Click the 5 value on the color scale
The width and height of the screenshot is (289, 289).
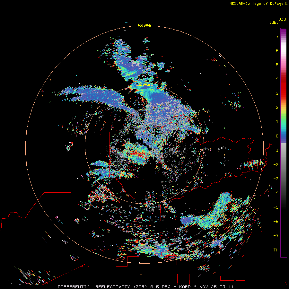pos(277,65)
